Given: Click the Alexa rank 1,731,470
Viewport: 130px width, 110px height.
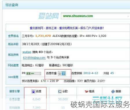Looking at the screenshot, I should 43,36.
